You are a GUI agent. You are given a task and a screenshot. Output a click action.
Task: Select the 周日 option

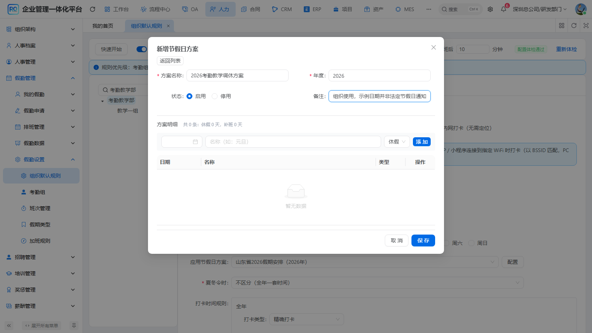[471, 243]
